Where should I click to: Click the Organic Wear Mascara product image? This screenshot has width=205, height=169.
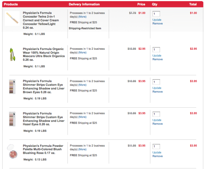[x=12, y=54]
